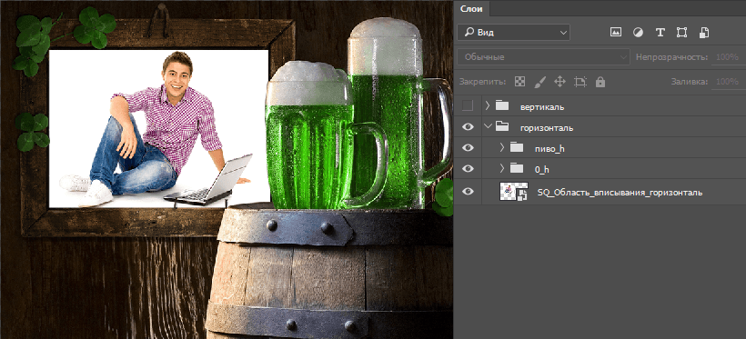The height and width of the screenshot is (339, 746).
Task: Lock transparent pixels checkerboard icon
Action: pyautogui.click(x=519, y=82)
